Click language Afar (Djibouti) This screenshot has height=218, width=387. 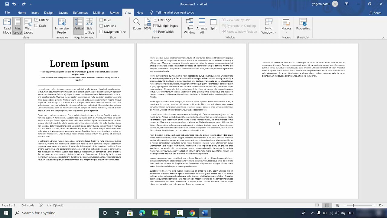point(55,205)
